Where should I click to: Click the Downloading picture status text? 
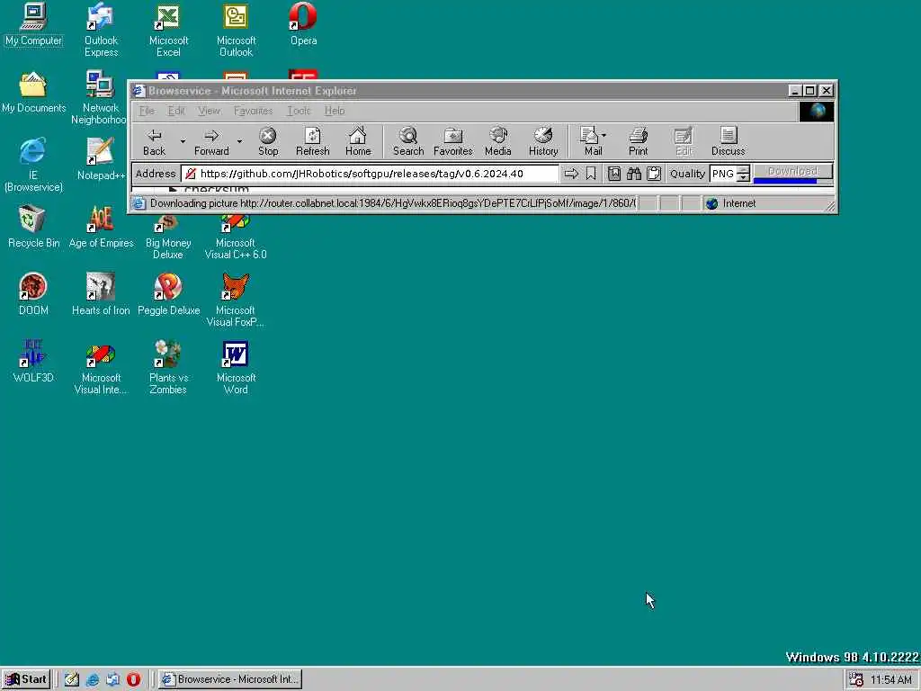(x=392, y=203)
